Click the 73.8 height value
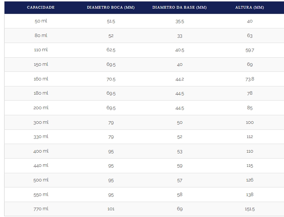 point(250,79)
